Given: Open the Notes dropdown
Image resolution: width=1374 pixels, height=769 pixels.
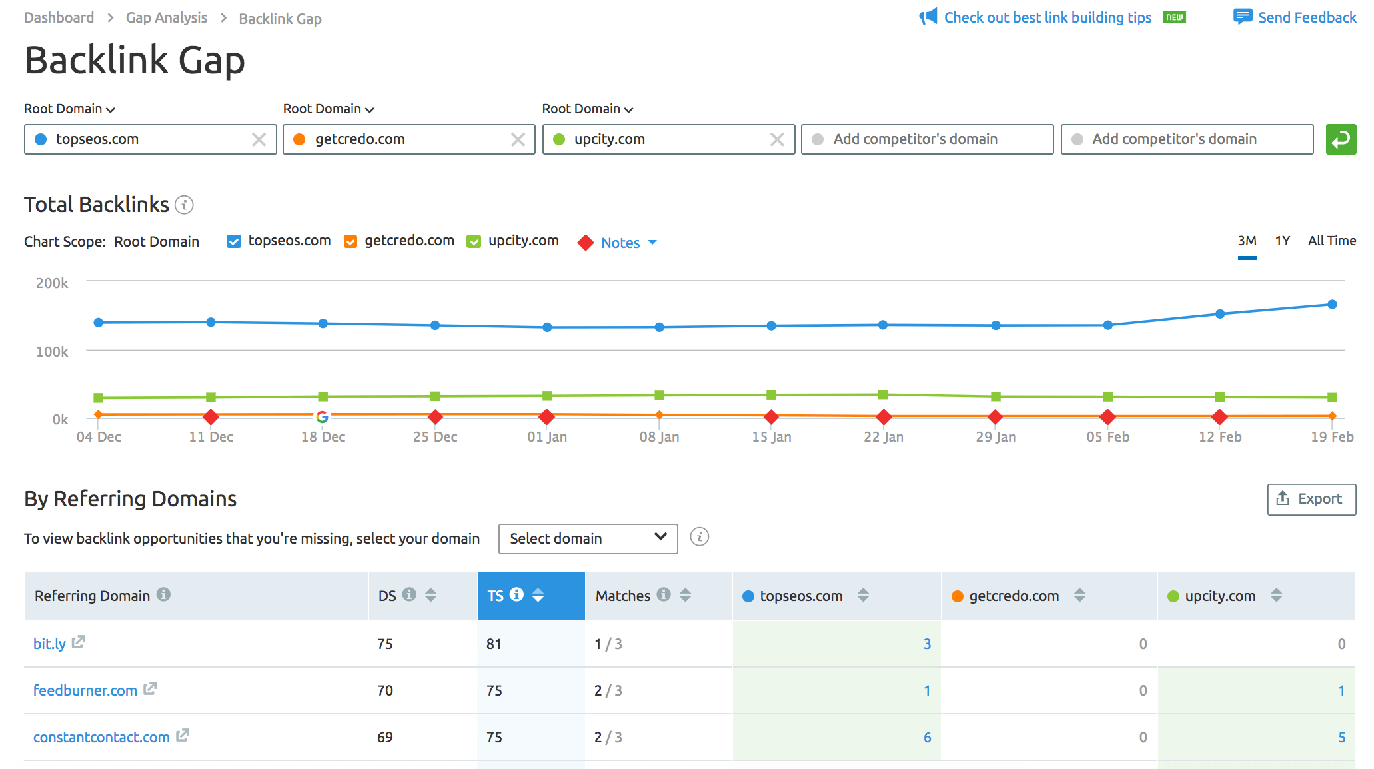Looking at the screenshot, I should click(620, 243).
